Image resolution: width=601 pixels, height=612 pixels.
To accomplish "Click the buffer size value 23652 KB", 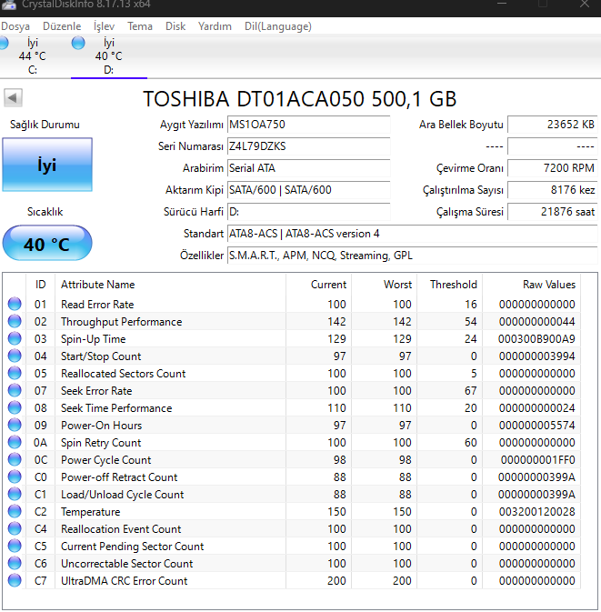I will click(x=552, y=125).
